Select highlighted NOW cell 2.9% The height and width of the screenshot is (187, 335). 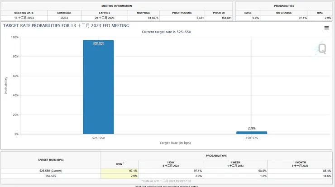click(120, 176)
